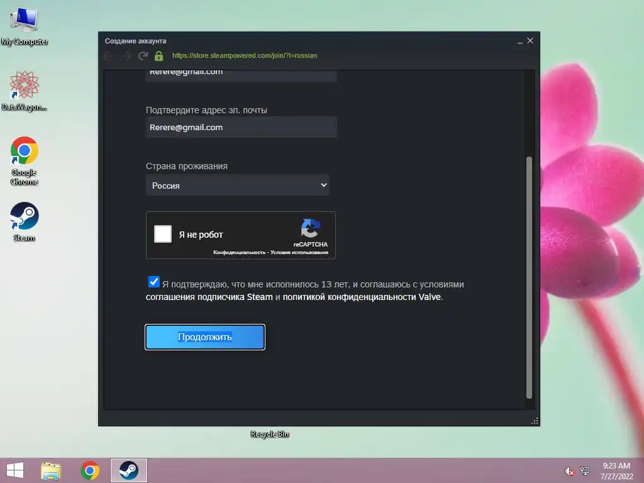Screen dimensions: 644x483
Task: Select the Steam desktop shortcut
Action: (x=25, y=222)
